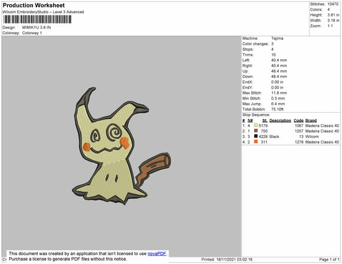Click the cream thread swatch for 5179
The height and width of the screenshot is (264, 342).
[256, 126]
